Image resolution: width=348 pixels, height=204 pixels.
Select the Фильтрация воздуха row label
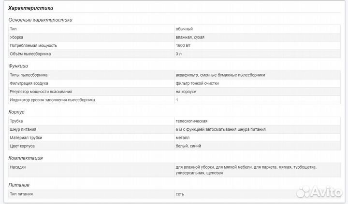click(x=29, y=83)
